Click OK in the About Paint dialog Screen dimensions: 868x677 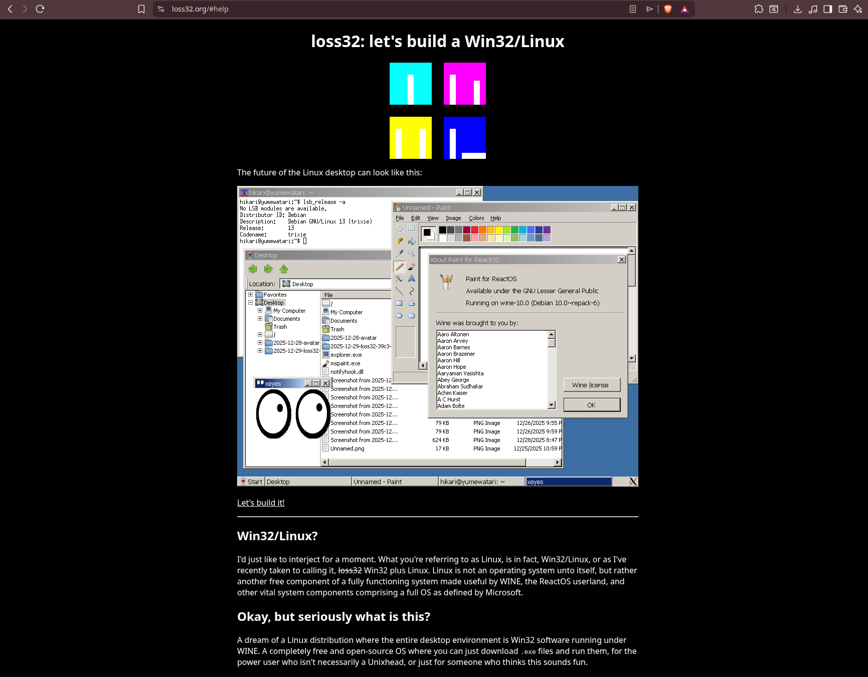(x=592, y=405)
